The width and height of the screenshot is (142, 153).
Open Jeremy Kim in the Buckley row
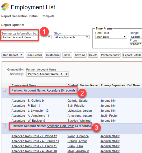(x=108, y=121)
